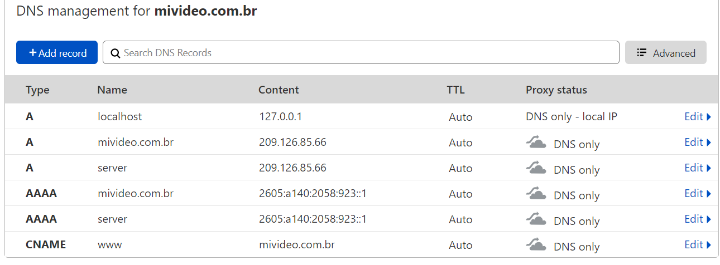The height and width of the screenshot is (265, 720).
Task: Expand Edit for the www CNAME record
Action: tap(698, 245)
